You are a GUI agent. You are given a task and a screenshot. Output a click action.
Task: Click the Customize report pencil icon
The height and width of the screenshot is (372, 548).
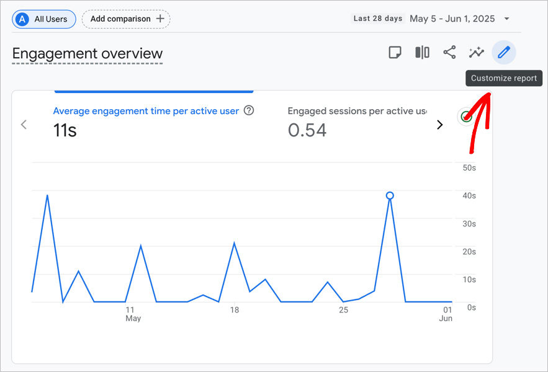point(503,53)
